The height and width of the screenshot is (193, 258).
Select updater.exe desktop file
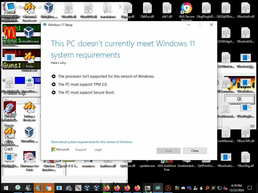(x=147, y=164)
